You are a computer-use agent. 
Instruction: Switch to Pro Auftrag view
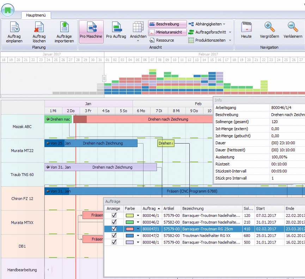(116, 28)
